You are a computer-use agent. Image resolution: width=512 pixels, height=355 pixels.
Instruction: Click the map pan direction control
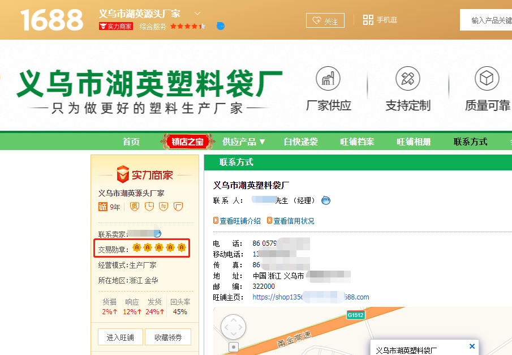tap(234, 327)
